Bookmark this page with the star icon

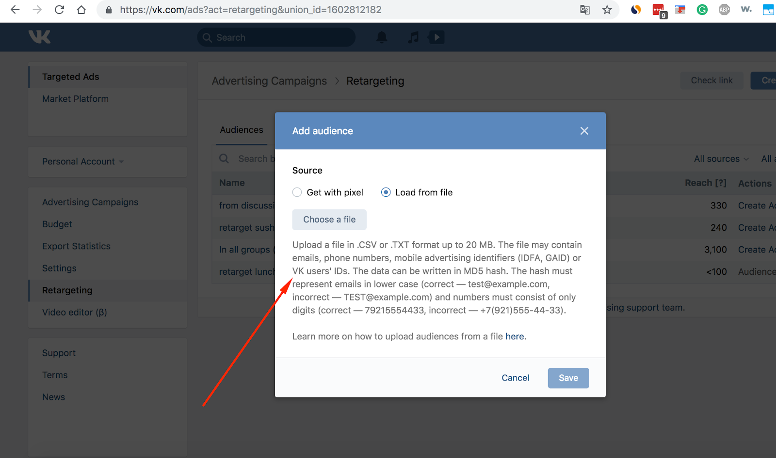tap(607, 10)
